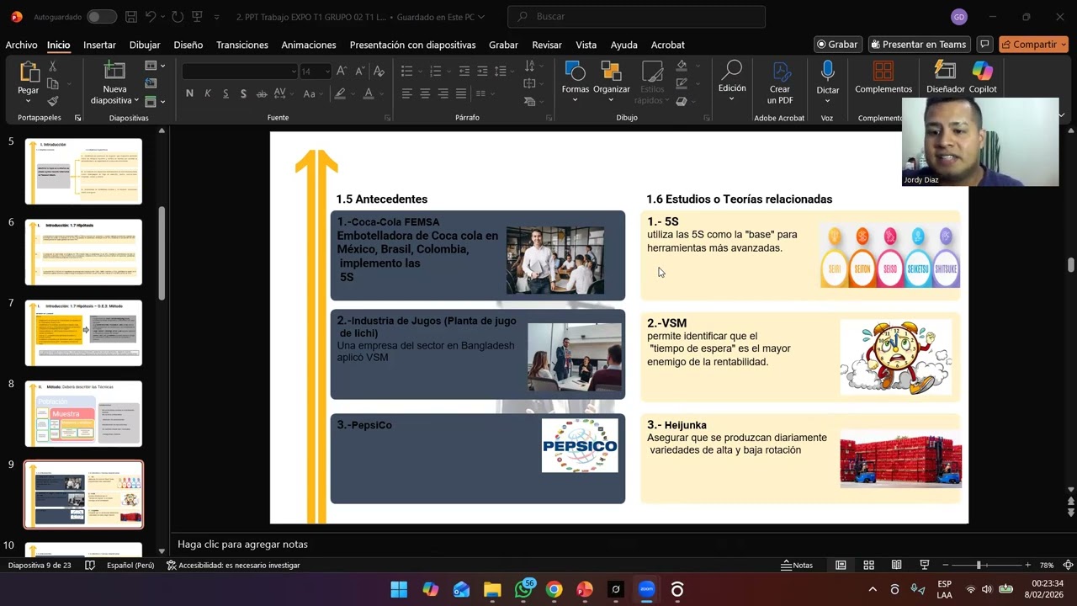This screenshot has height=606, width=1077.
Task: Switch to Reading view
Action: pos(896,565)
